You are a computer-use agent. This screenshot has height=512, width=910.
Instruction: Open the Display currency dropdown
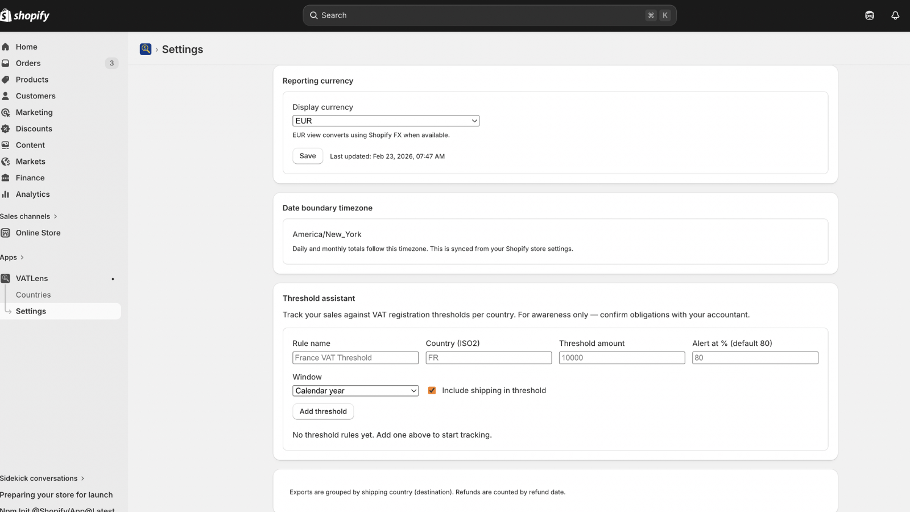coord(386,121)
